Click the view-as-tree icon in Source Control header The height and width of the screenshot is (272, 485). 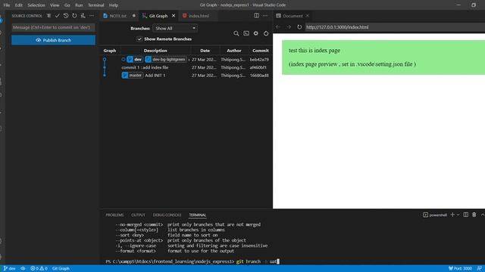(x=48, y=16)
